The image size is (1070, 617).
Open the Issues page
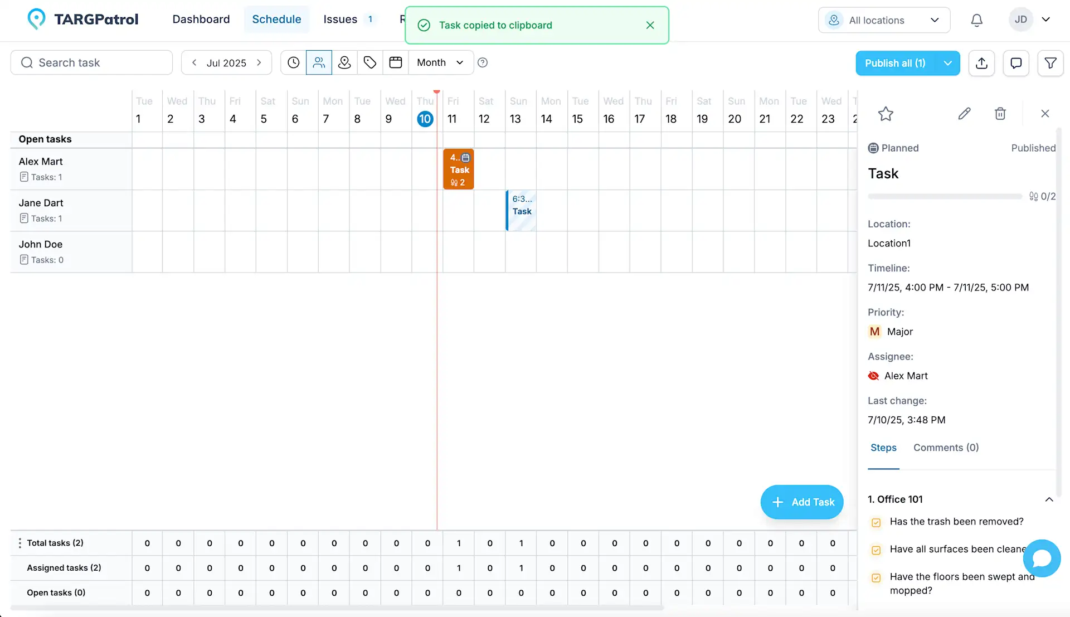point(340,19)
